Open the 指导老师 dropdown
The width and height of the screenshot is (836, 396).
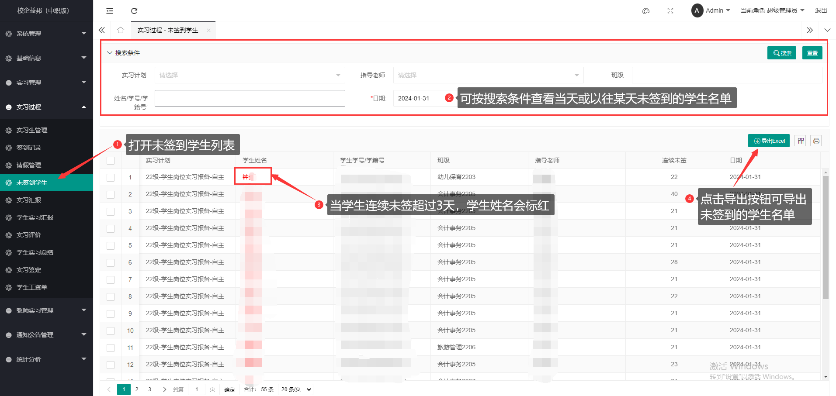point(488,75)
